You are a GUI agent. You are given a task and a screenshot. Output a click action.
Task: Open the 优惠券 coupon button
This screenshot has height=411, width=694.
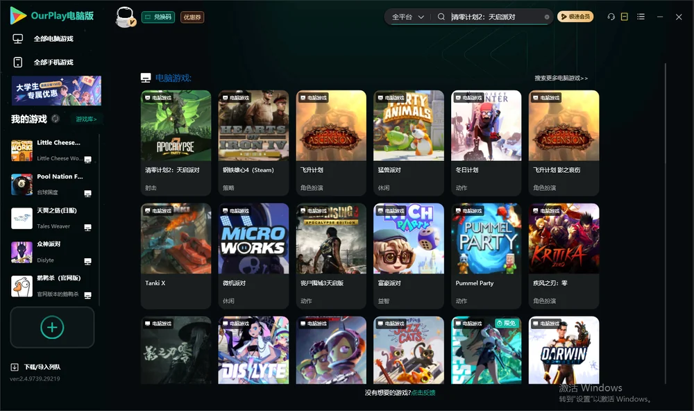pos(192,17)
